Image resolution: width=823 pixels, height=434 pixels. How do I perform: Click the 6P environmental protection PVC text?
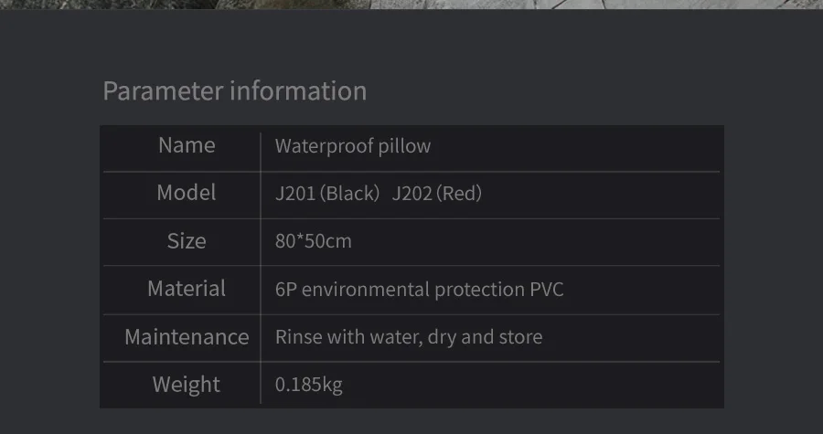(x=420, y=290)
